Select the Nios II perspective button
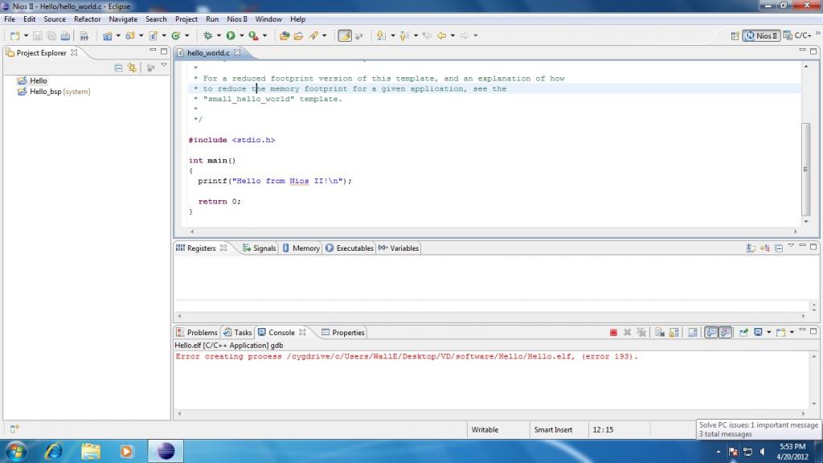Screen dimensions: 823x463 point(762,35)
